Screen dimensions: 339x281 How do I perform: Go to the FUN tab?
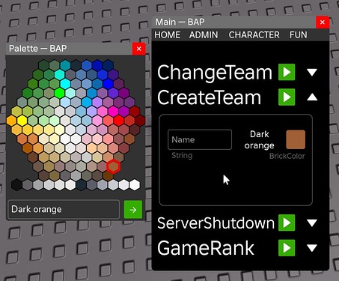298,35
